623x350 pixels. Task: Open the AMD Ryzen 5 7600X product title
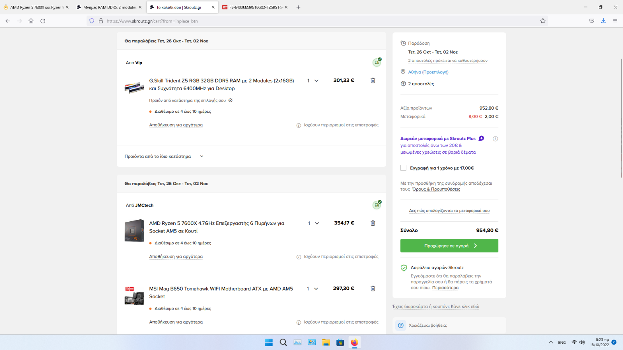pos(216,227)
